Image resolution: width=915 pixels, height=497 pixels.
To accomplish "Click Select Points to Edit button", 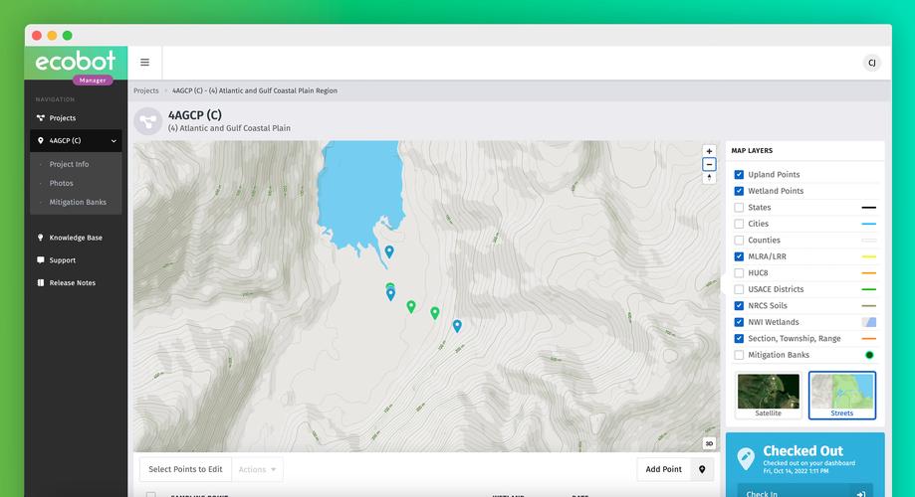I will pyautogui.click(x=185, y=469).
